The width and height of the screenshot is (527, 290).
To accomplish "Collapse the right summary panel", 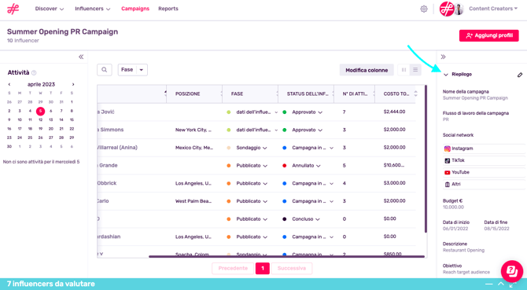I will (x=444, y=57).
